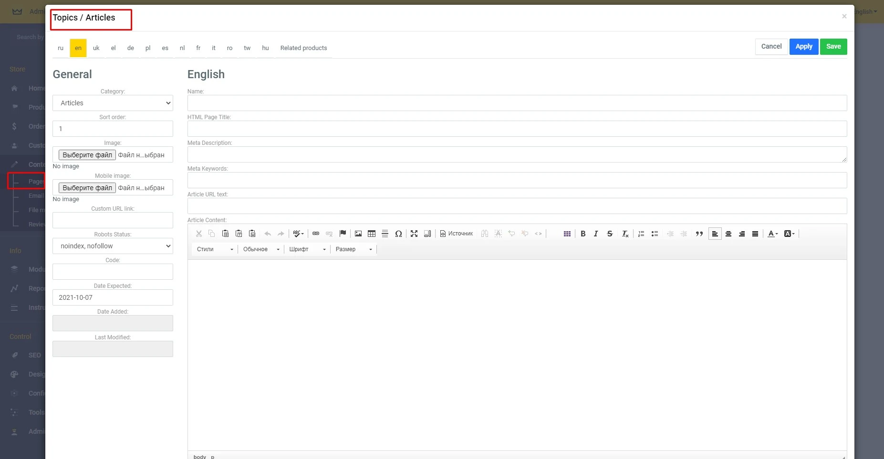The height and width of the screenshot is (459, 884).
Task: Click the green Save button
Action: pyautogui.click(x=833, y=46)
